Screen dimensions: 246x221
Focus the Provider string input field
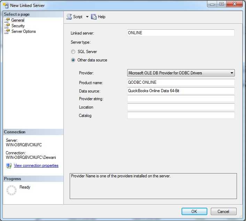tap(180, 99)
